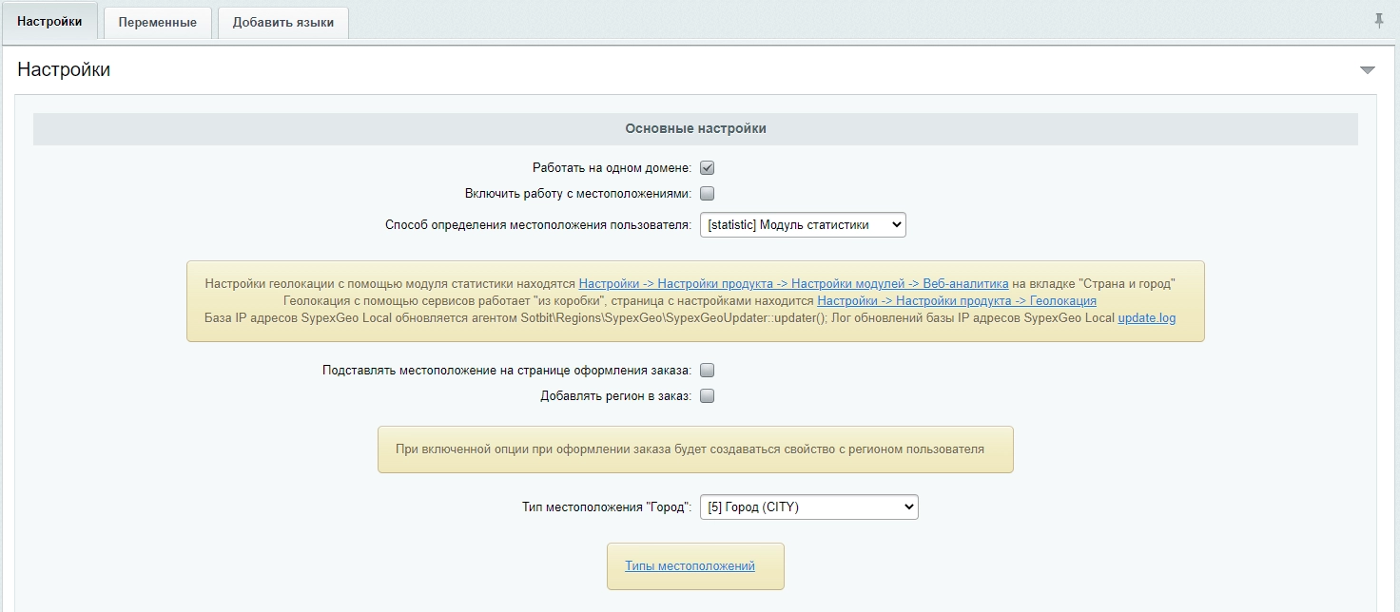Open the Переменные tab
The width and height of the screenshot is (1400, 612).
(x=158, y=23)
